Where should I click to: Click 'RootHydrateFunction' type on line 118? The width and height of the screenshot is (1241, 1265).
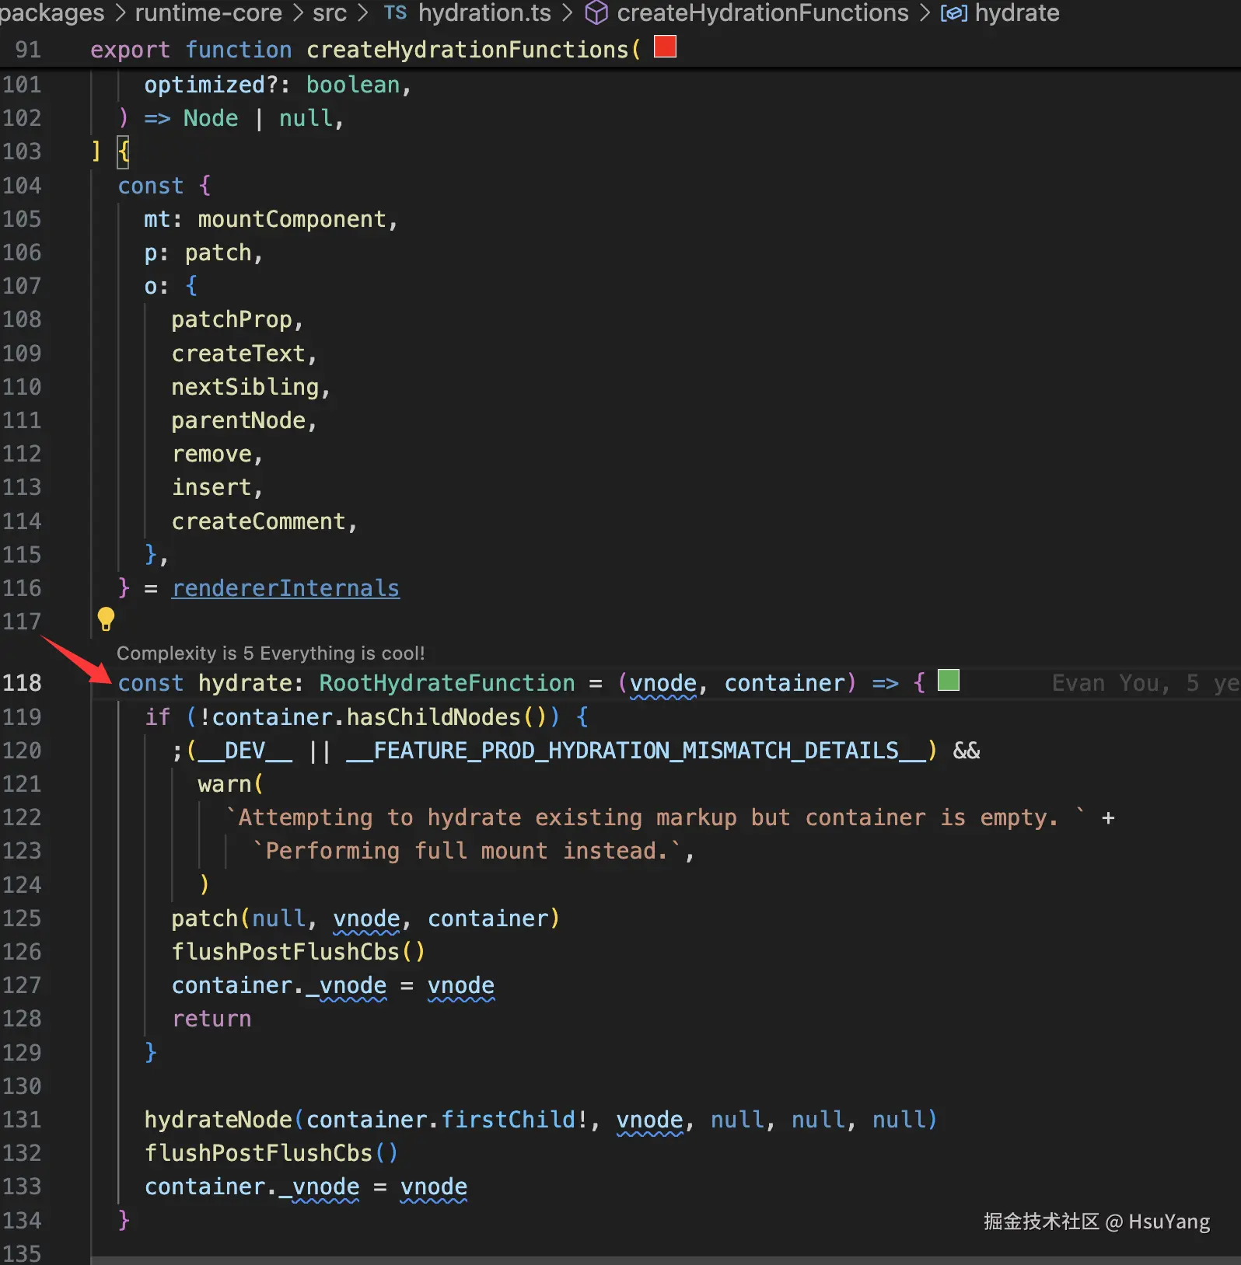[x=447, y=683]
